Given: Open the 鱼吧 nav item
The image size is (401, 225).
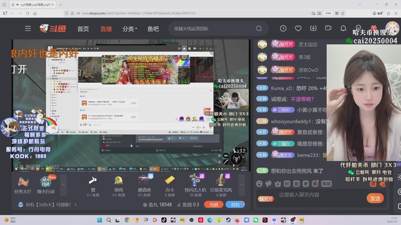Looking at the screenshot, I should click(153, 29).
